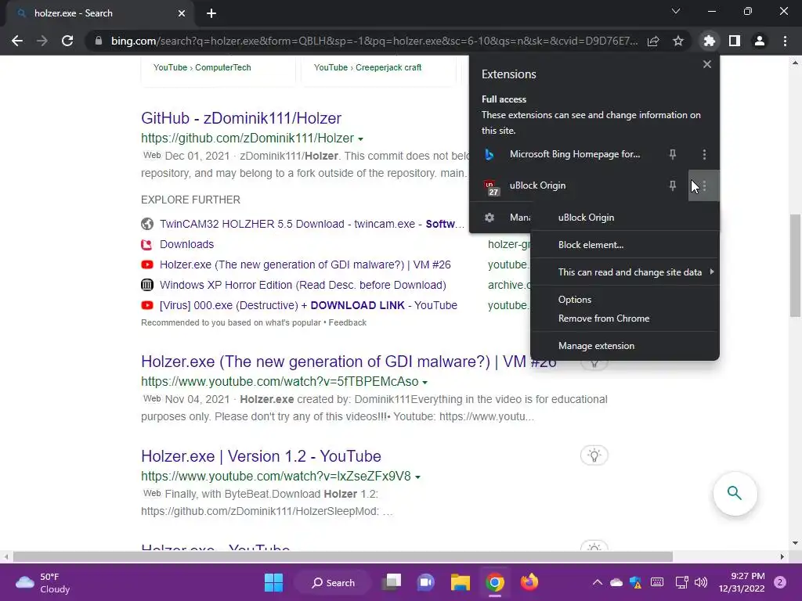Open the Chrome three-dot main menu
Image resolution: width=802 pixels, height=601 pixels.
pos(785,41)
